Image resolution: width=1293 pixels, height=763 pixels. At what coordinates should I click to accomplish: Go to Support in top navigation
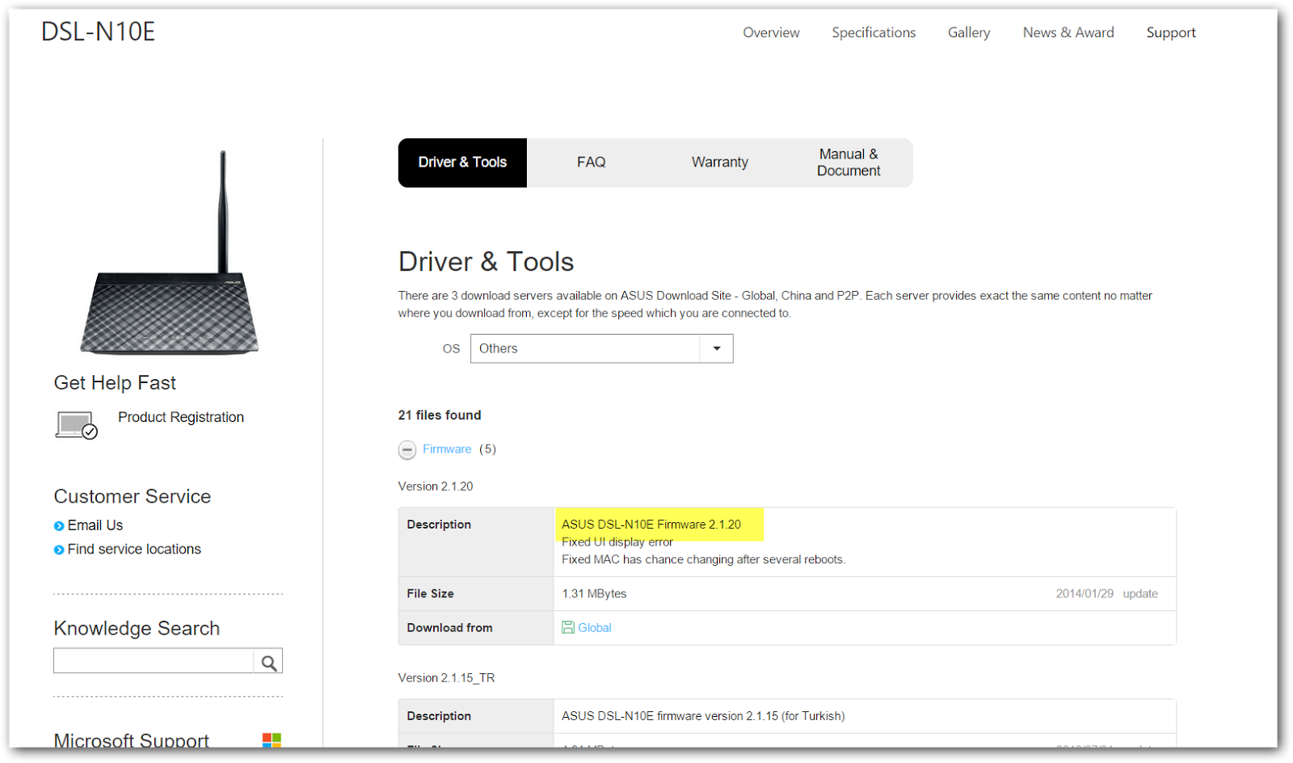point(1171,32)
